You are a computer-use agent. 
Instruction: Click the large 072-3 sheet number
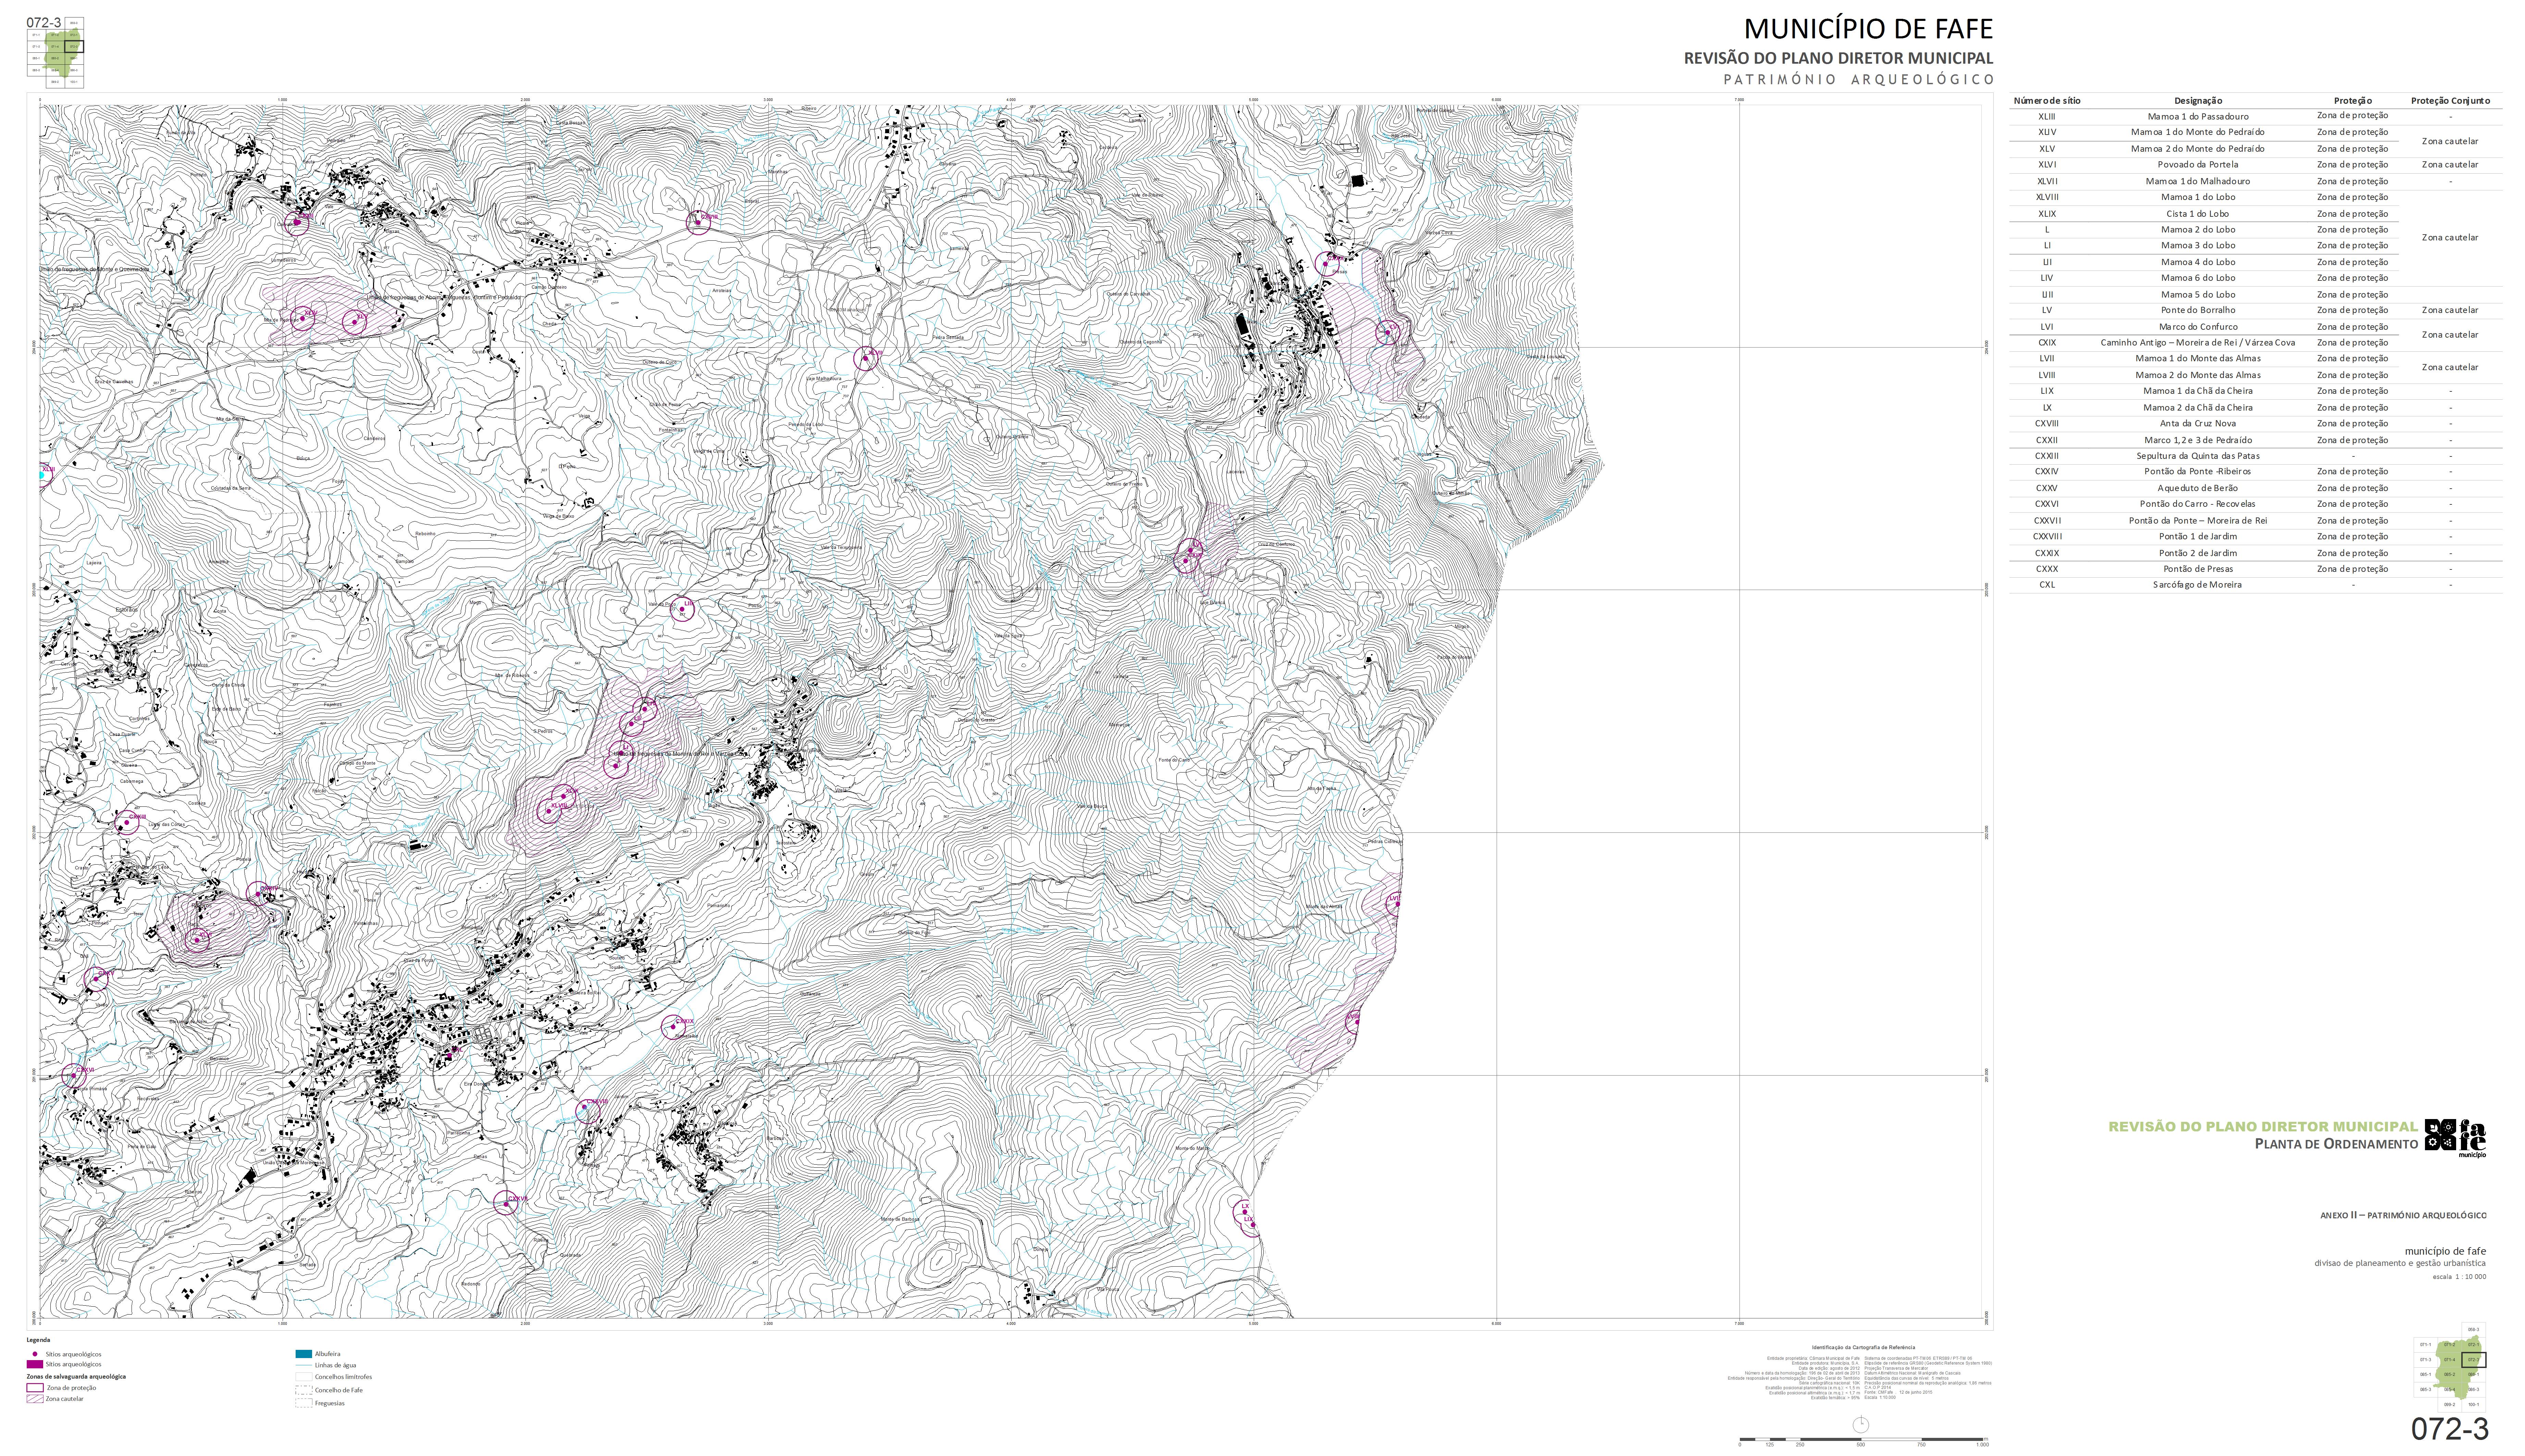pyautogui.click(x=2450, y=1429)
